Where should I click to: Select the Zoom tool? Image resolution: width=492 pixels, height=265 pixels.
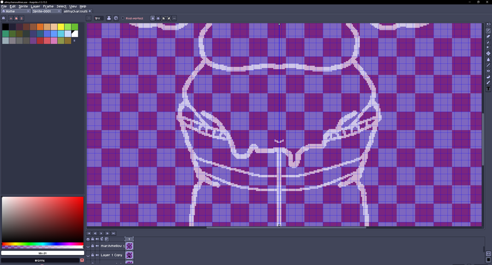tap(488, 47)
